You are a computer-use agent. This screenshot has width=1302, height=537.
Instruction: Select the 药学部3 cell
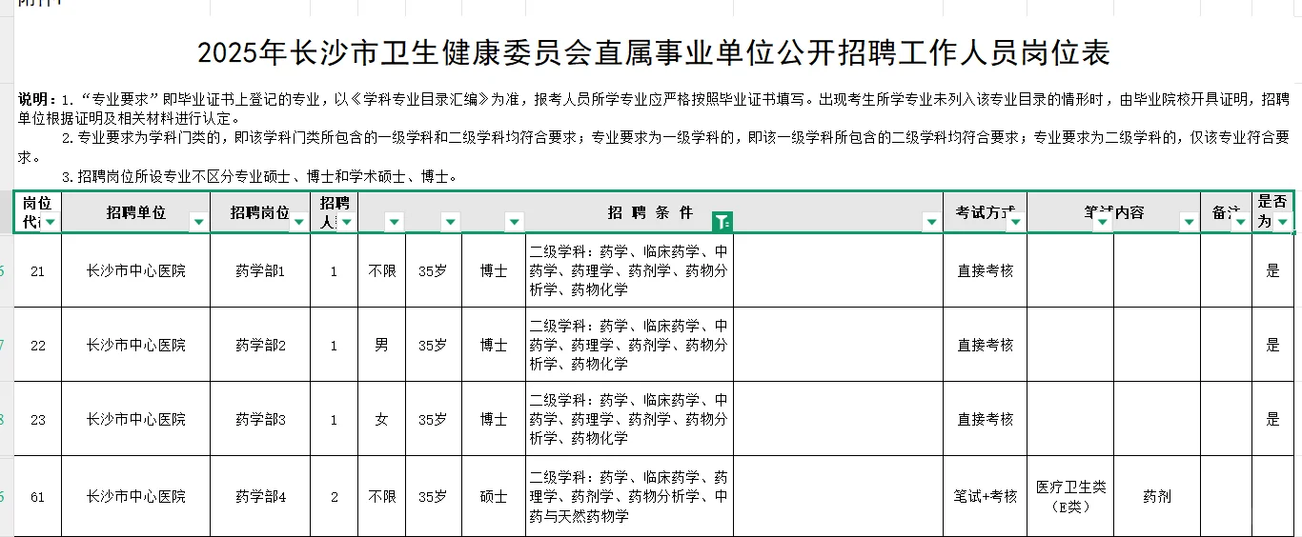pos(260,419)
